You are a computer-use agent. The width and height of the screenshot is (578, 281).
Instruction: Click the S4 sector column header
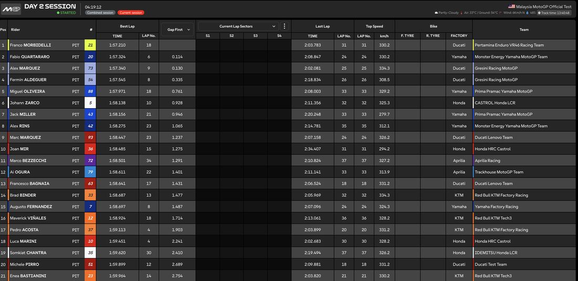coord(280,36)
